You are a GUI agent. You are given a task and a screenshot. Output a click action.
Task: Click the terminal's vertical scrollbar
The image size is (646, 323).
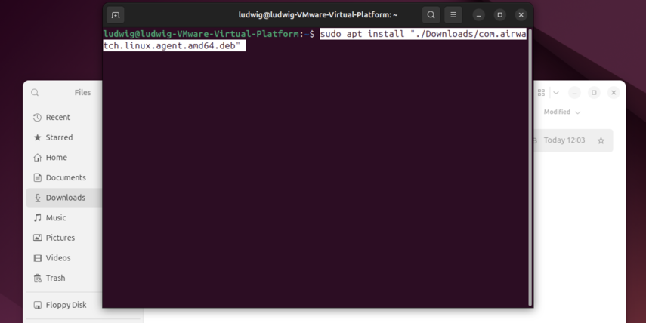(x=530, y=166)
